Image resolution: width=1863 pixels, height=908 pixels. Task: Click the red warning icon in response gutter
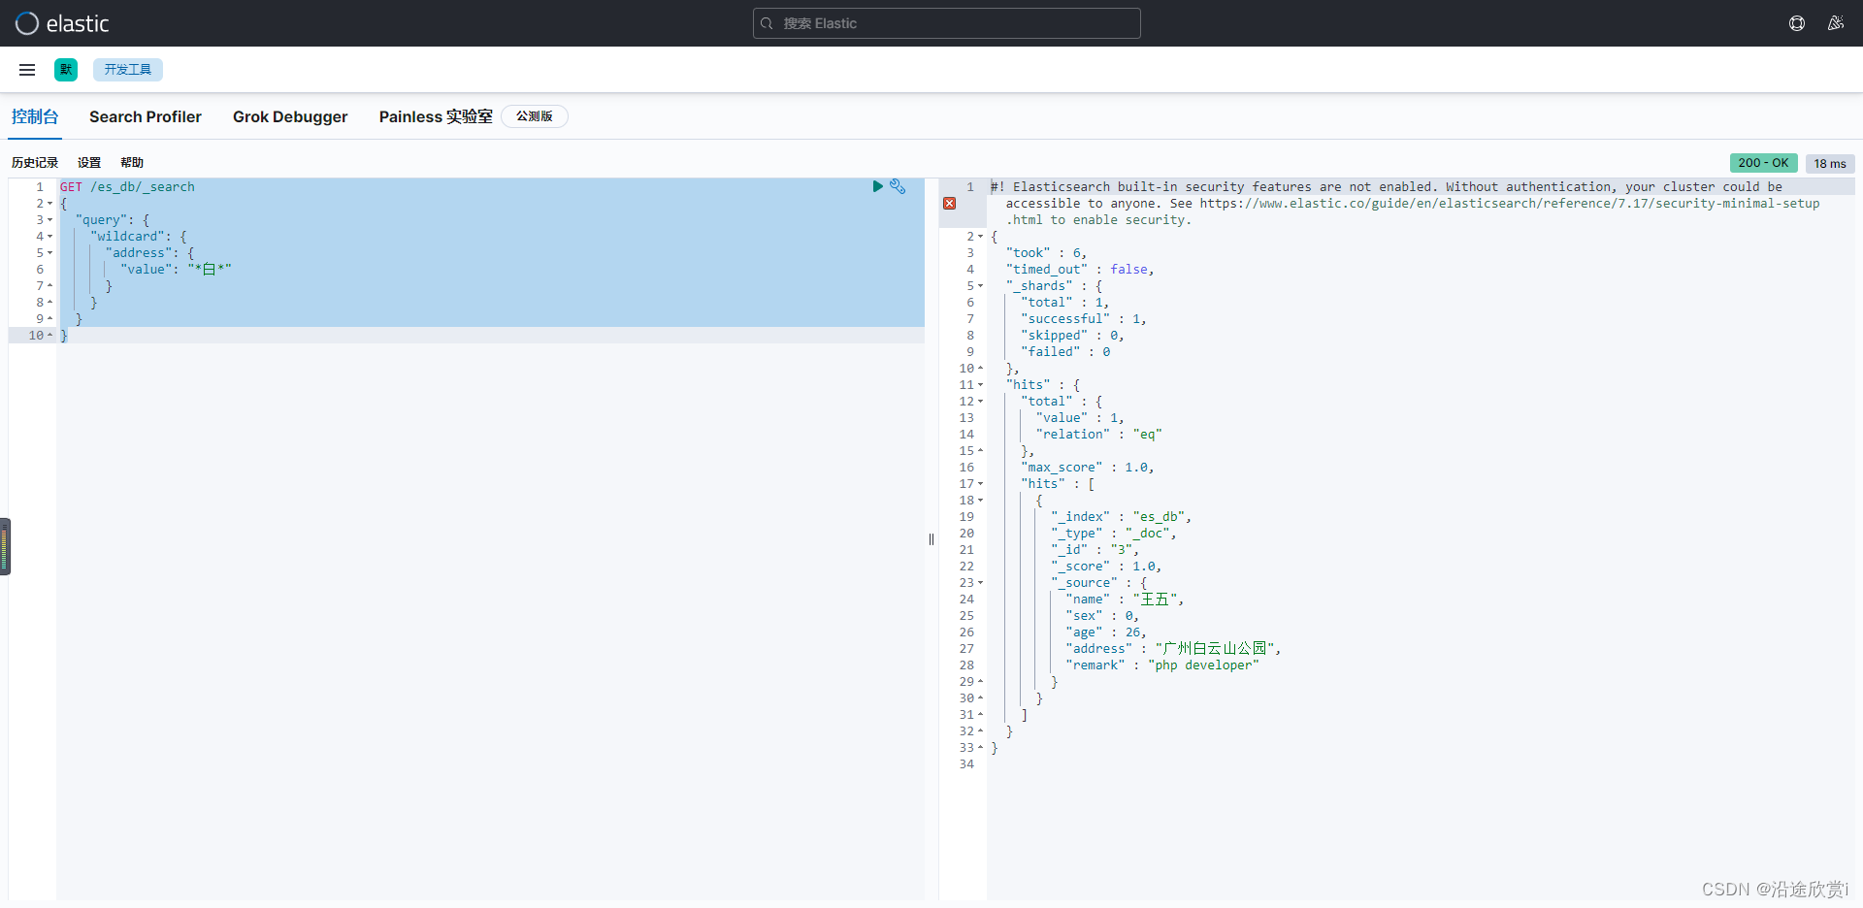(x=950, y=204)
